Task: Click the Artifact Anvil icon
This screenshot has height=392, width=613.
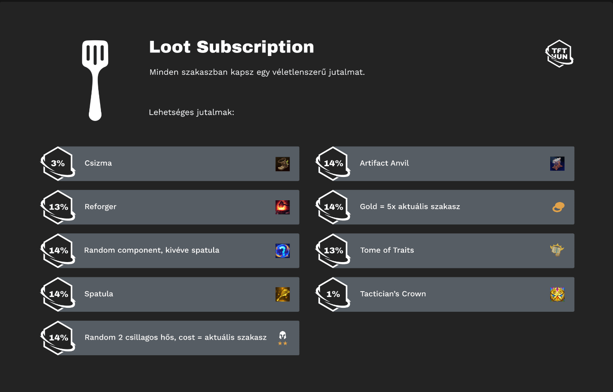Action: tap(557, 164)
